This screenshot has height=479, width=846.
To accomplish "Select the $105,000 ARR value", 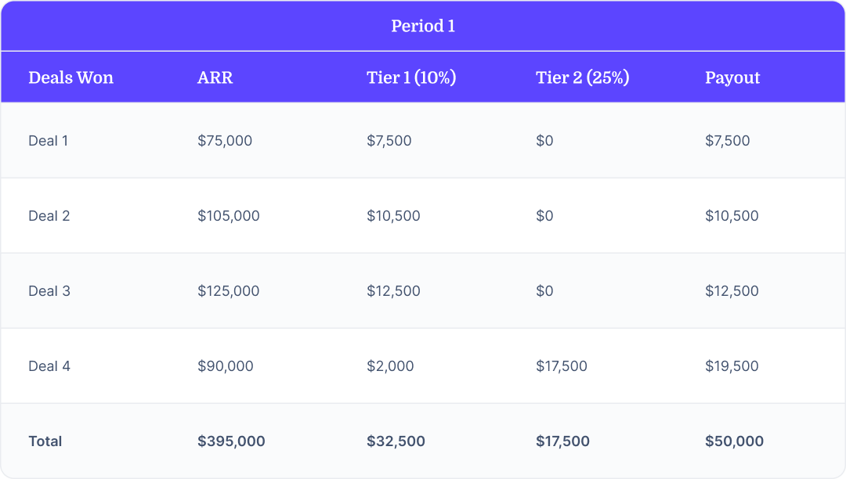I will pyautogui.click(x=228, y=215).
